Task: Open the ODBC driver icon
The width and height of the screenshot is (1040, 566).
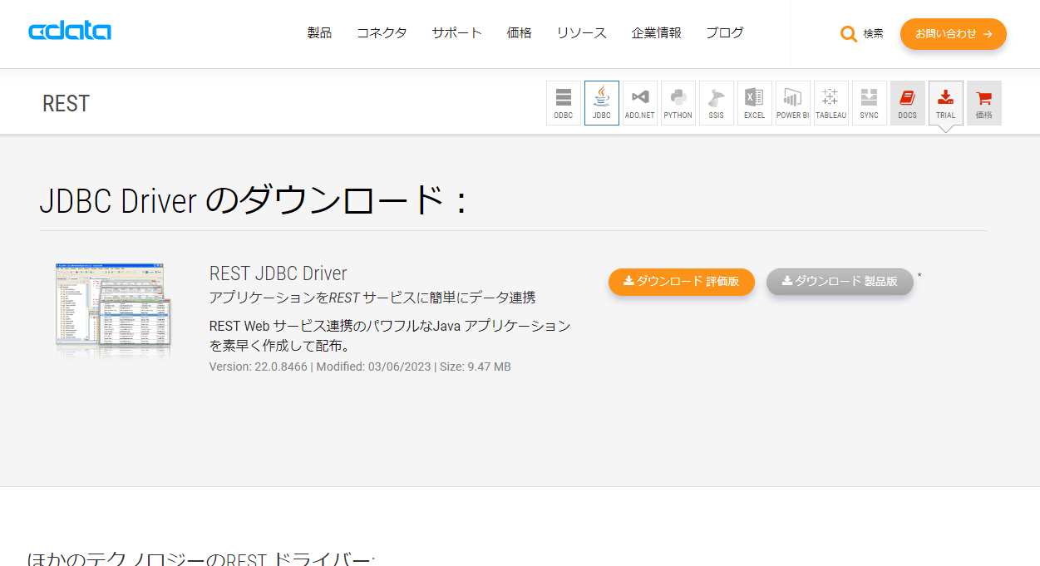Action: pyautogui.click(x=564, y=103)
